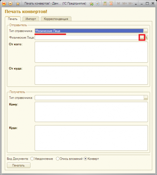Screen dimensions: 157x175
Task: Add to favorites with star-arrow icon
Action: 91,4
